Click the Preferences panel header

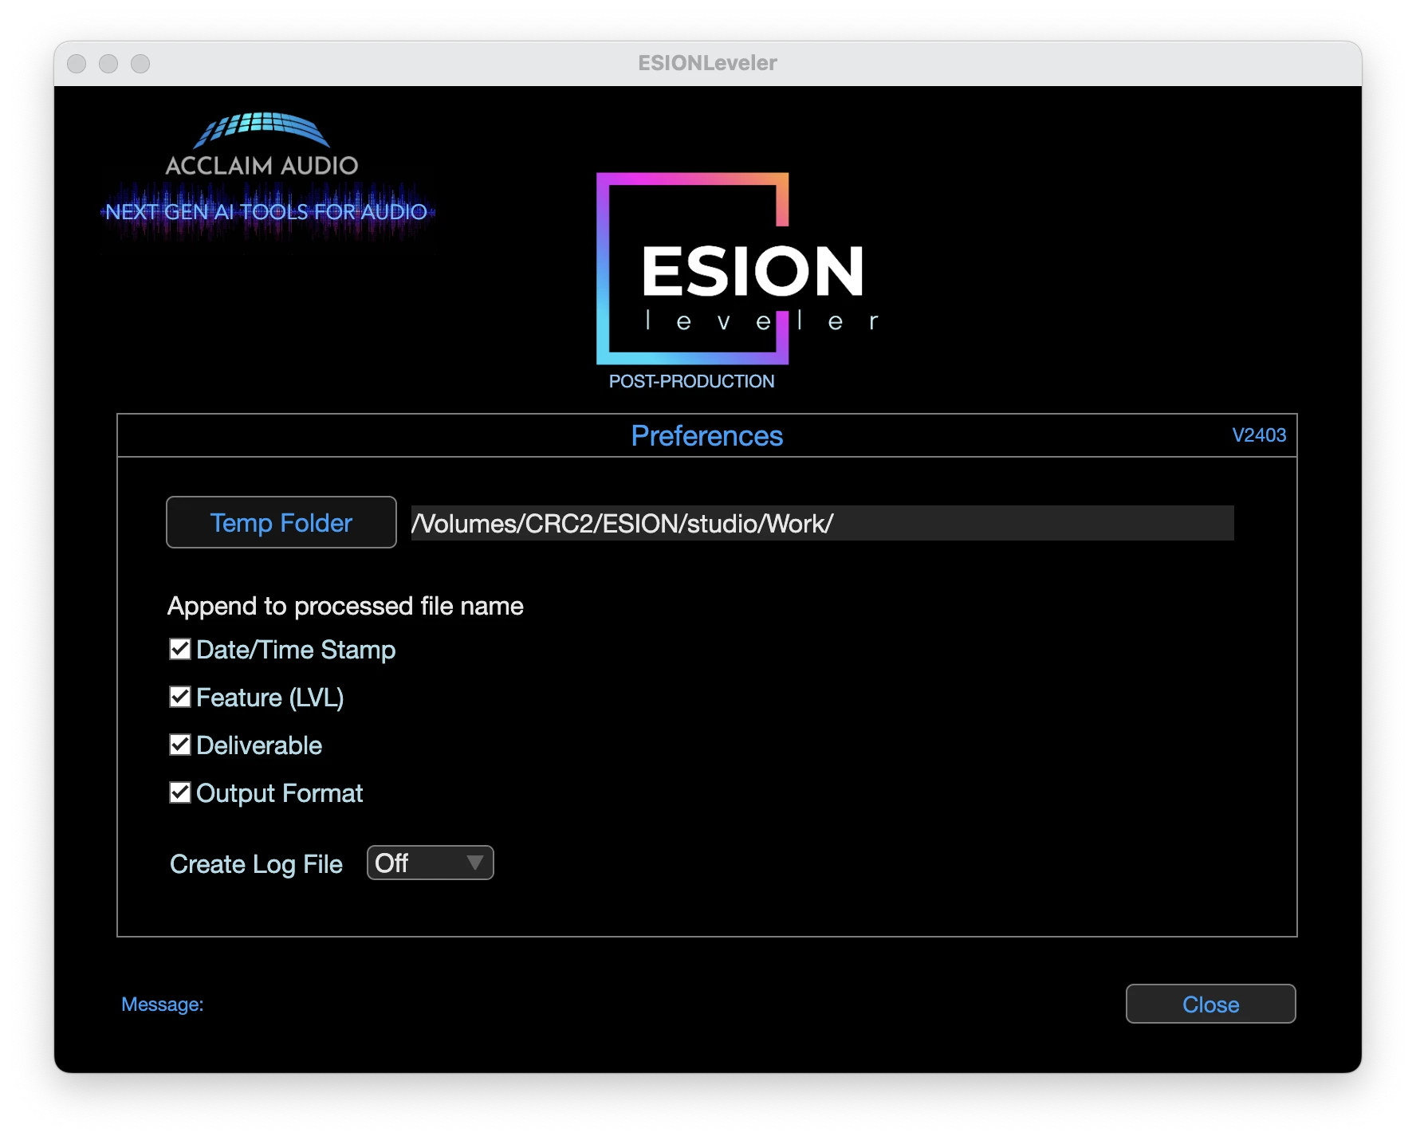click(706, 436)
